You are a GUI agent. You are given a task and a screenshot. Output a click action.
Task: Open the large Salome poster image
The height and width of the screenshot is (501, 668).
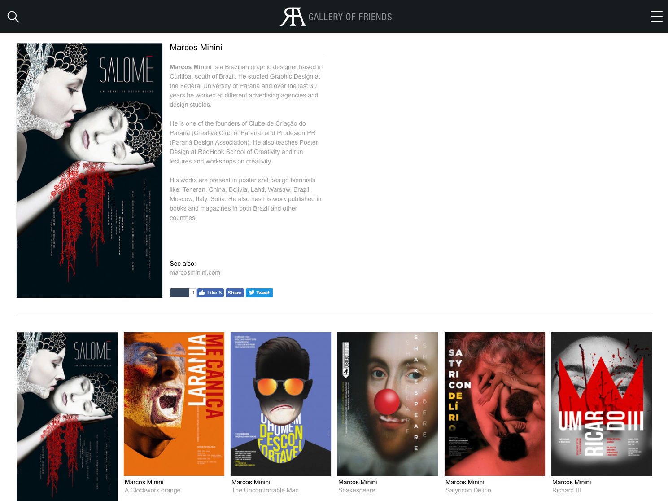coord(89,170)
